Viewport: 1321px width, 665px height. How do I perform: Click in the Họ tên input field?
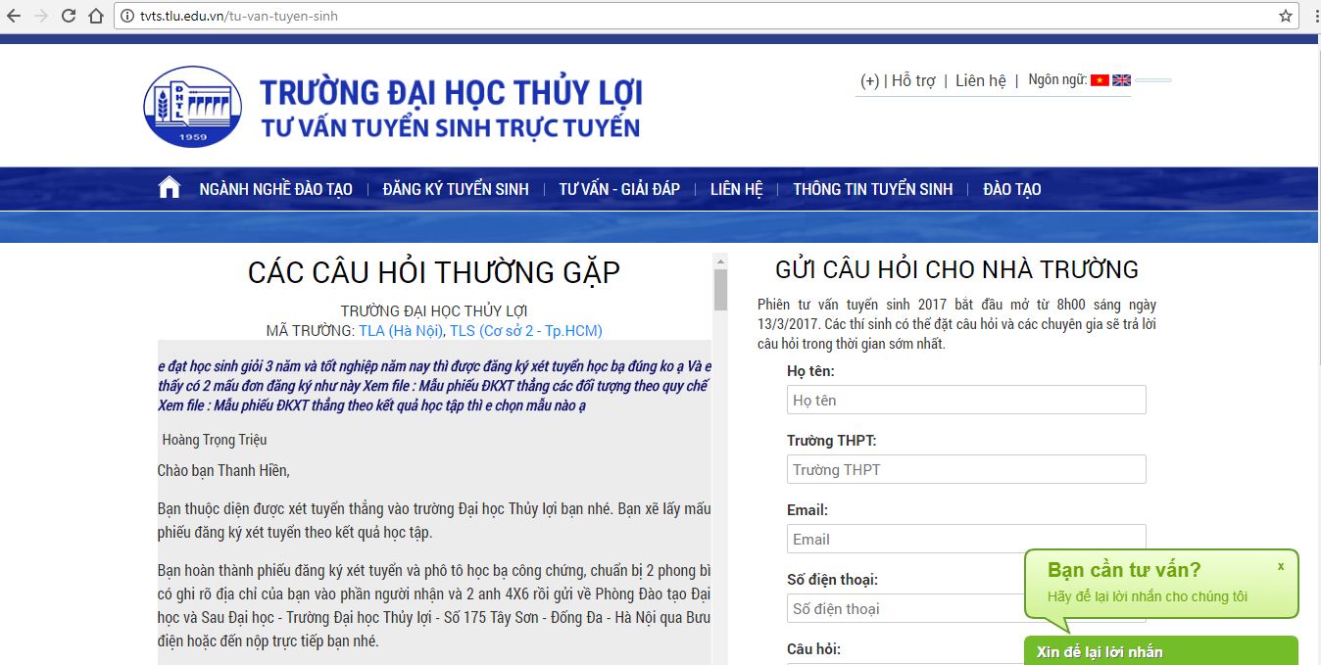965,400
